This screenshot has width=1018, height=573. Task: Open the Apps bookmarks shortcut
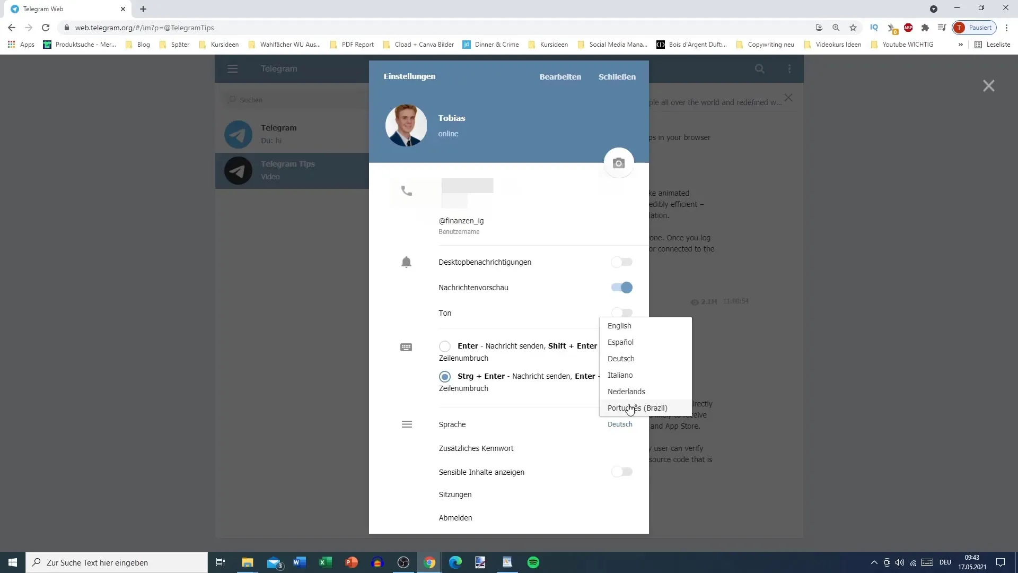click(x=21, y=45)
